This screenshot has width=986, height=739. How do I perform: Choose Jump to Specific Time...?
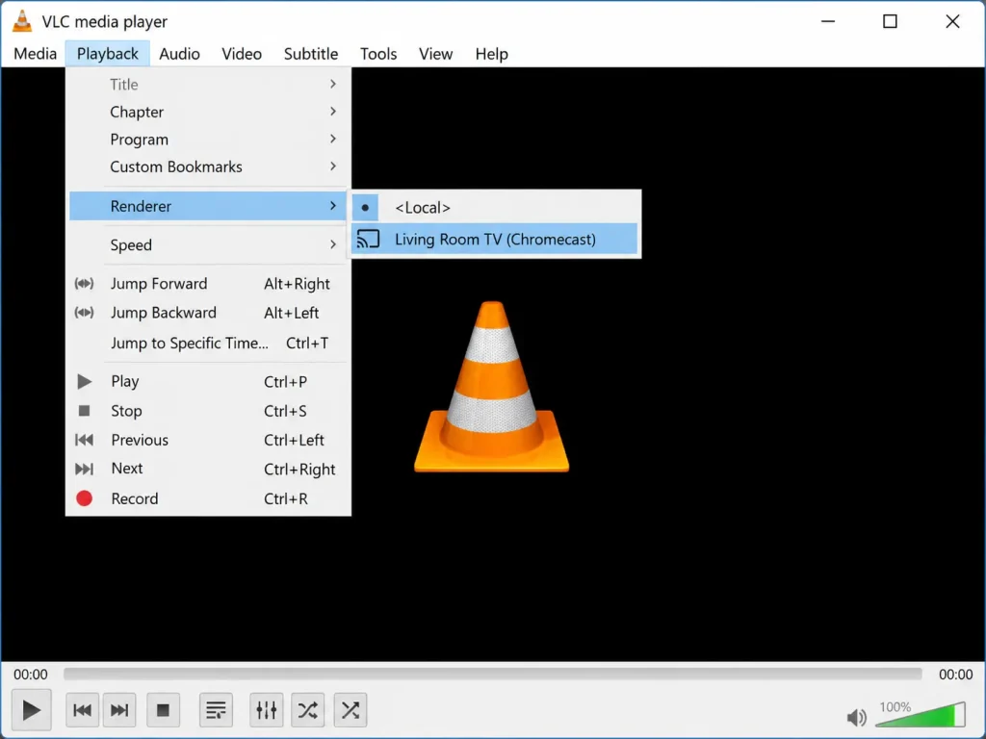208,344
